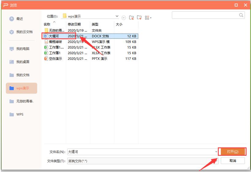Click the 取消 cancel button
251x172 pixels.
pyautogui.click(x=233, y=161)
